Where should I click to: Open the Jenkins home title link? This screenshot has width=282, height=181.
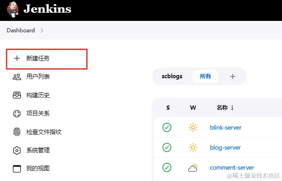coord(47,9)
